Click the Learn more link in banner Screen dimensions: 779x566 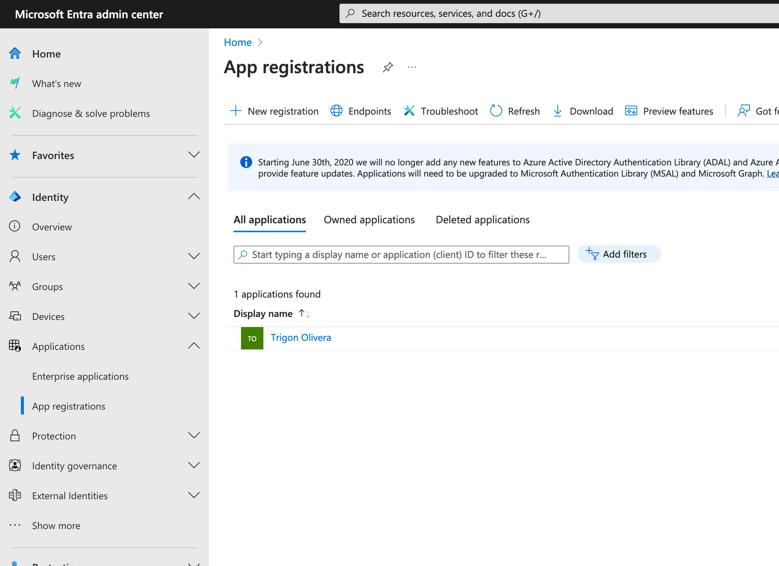point(773,174)
